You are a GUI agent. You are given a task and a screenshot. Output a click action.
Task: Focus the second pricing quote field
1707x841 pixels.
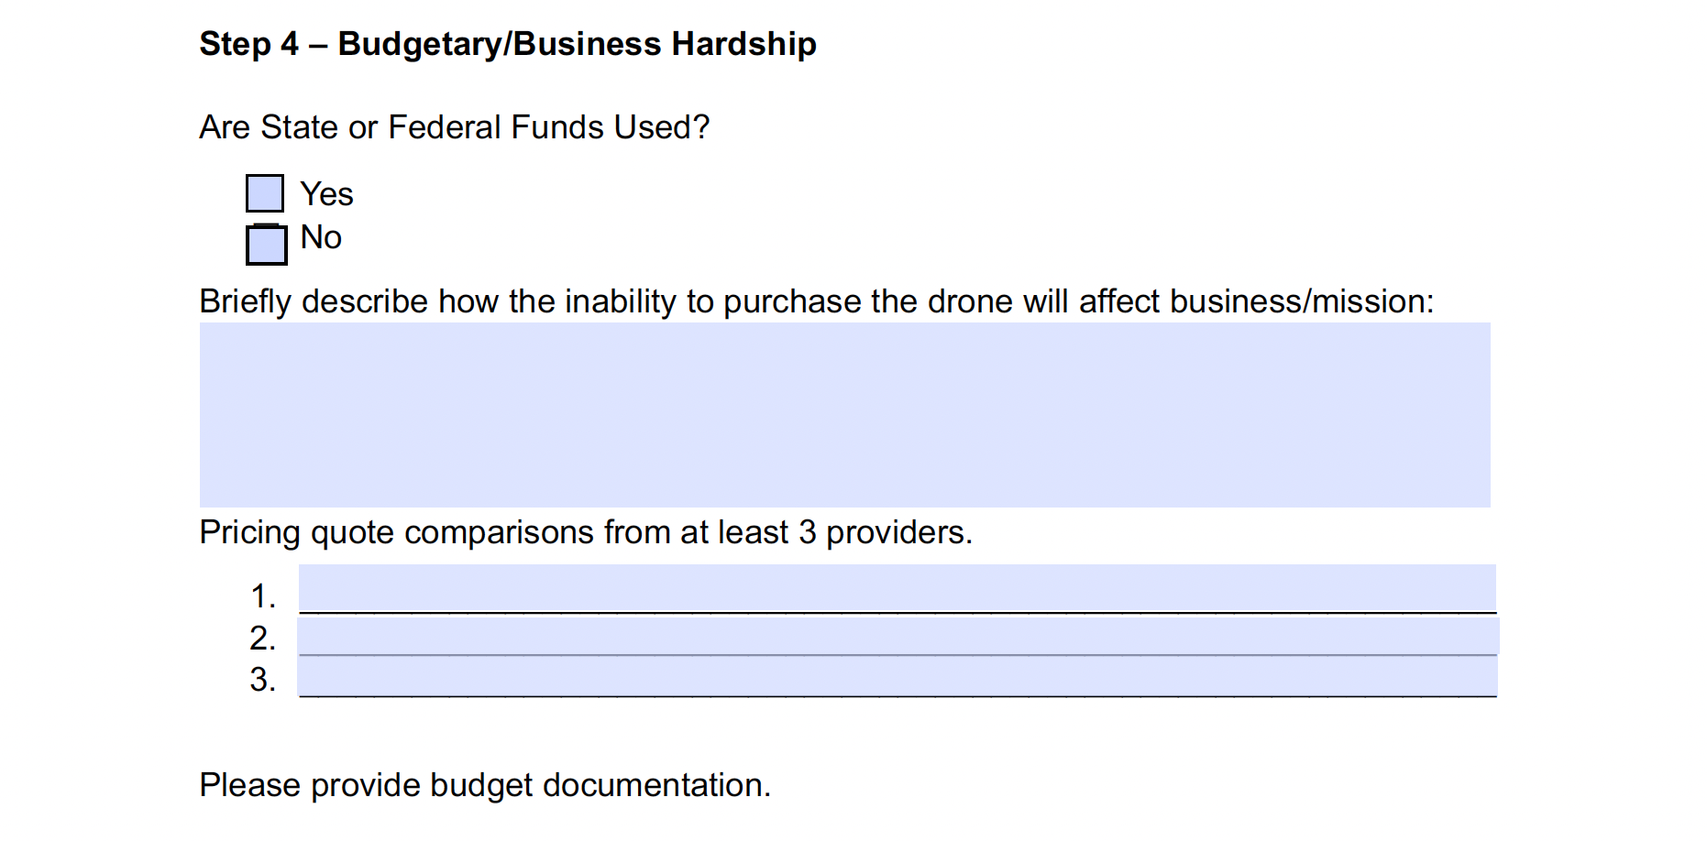pyautogui.click(x=898, y=636)
